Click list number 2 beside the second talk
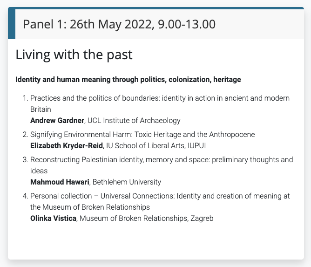 [x=25, y=134]
